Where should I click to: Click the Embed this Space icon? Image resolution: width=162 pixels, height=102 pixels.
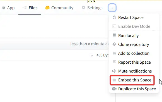click(114, 80)
